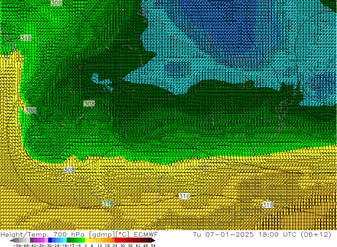Select the cyan legend swatch left of -18
Image resolution: width=337 pixels, height=247 pixels.
pyautogui.click(x=65, y=240)
